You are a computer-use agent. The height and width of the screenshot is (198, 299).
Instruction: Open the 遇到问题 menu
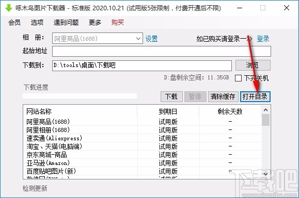[66, 23]
